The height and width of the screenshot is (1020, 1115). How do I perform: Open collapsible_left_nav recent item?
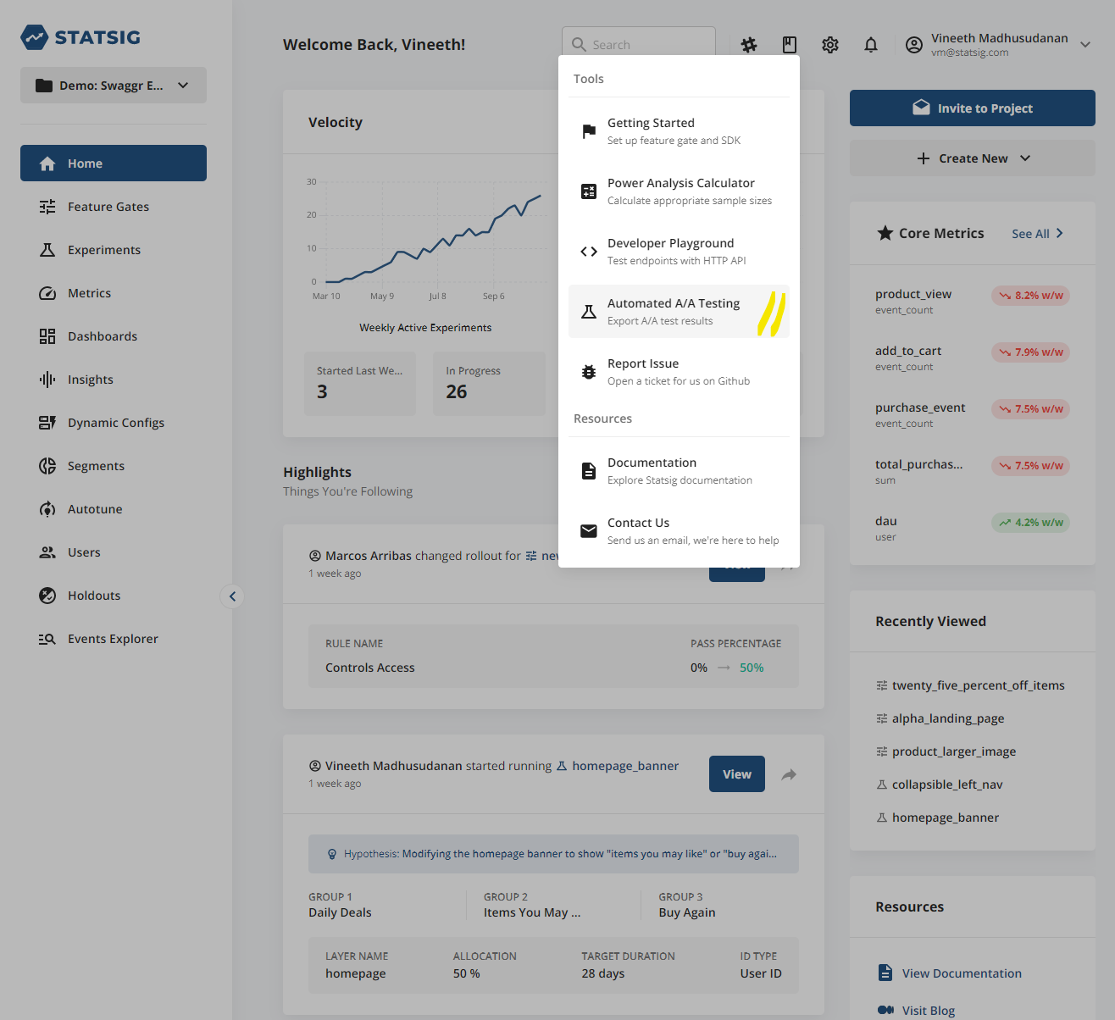point(947,784)
